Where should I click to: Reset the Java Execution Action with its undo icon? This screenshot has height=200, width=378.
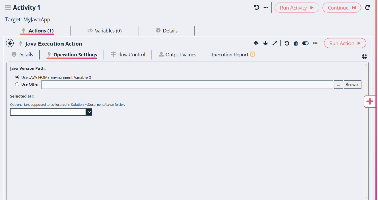[287, 43]
